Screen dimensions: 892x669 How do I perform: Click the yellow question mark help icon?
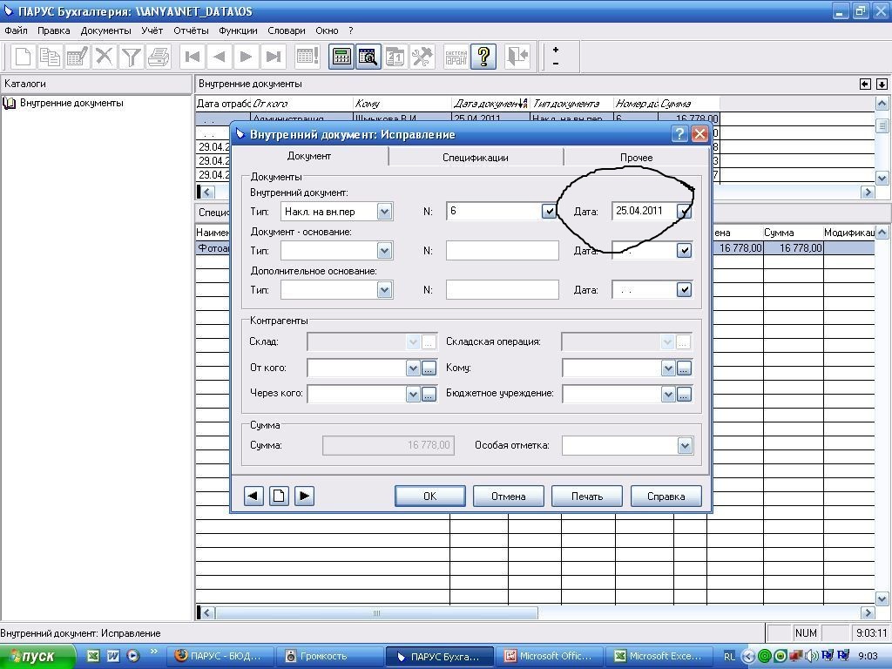tap(483, 57)
